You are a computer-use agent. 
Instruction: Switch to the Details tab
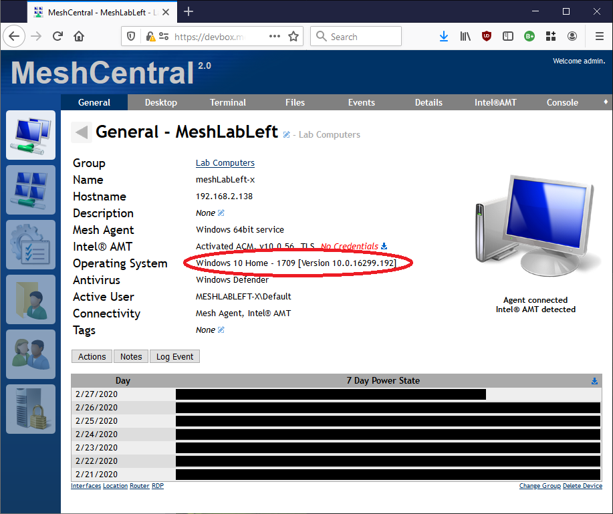(428, 102)
